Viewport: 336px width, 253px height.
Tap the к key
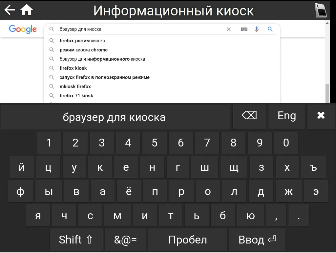tap(100, 167)
